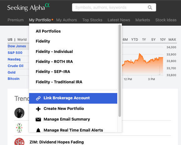Open the Markets nav item
Screen dimensions: 181x145
143,20
